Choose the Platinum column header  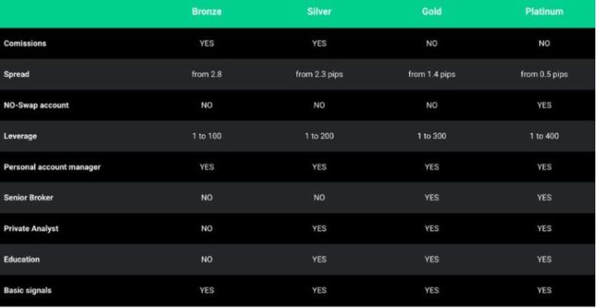pyautogui.click(x=544, y=12)
